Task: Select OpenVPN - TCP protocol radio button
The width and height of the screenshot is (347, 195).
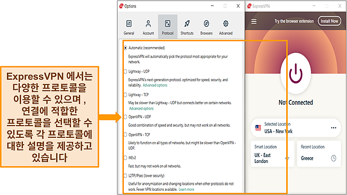Action: tap(125, 135)
